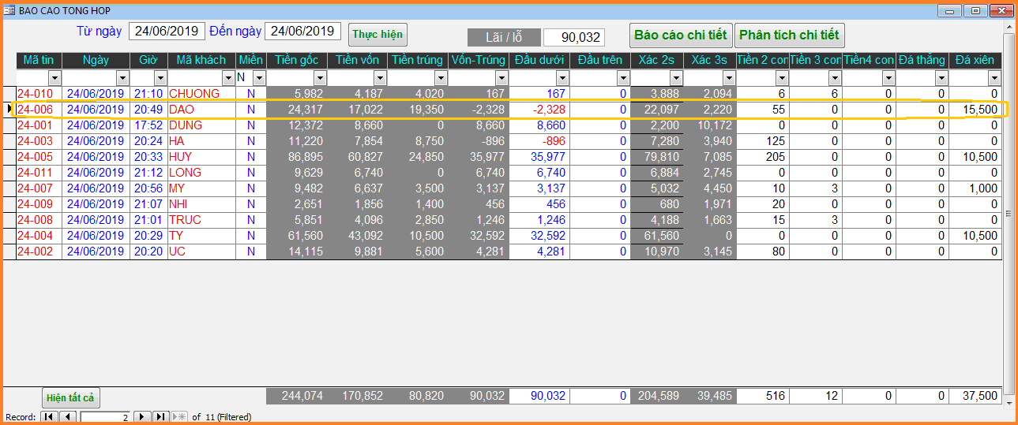The width and height of the screenshot is (1018, 425).
Task: Click the Từ ngày date field
Action: coord(167,31)
